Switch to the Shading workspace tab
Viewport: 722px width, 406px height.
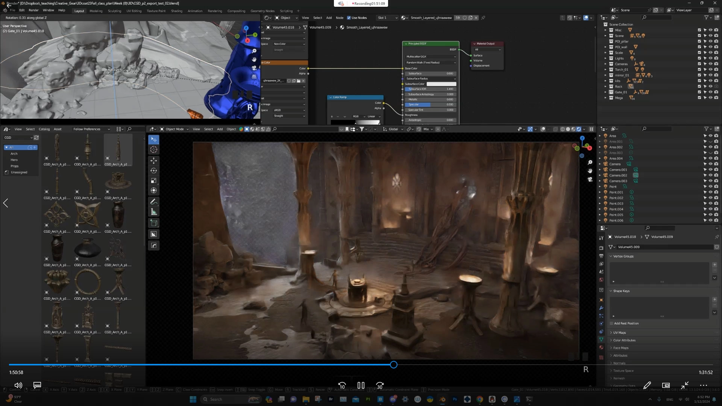pos(176,11)
